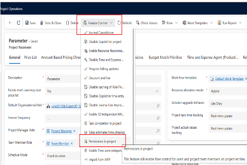Image resolution: width=247 pixels, height=165 pixels.
Task: Switch to the Price List tab
Action: (30, 57)
